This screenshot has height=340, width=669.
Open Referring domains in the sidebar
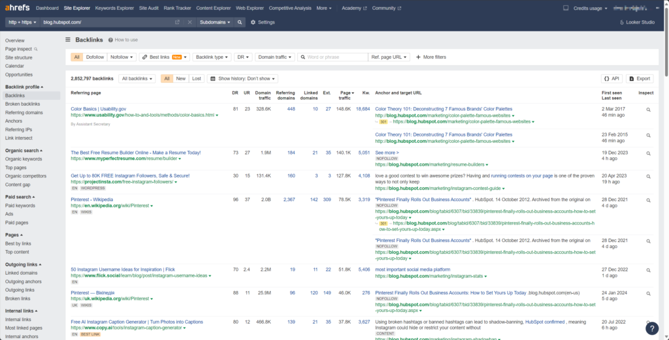coord(24,112)
